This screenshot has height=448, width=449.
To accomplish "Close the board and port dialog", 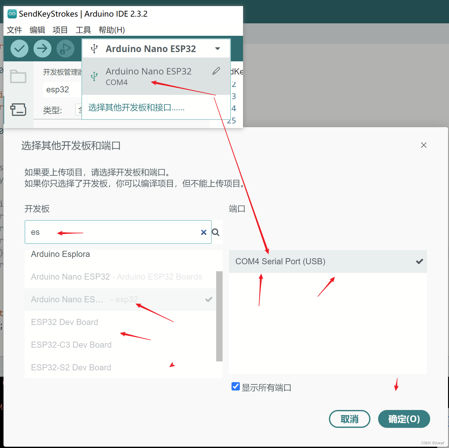I will pos(424,145).
